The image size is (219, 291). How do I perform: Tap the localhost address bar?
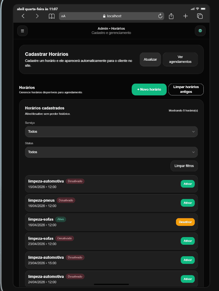point(112,16)
